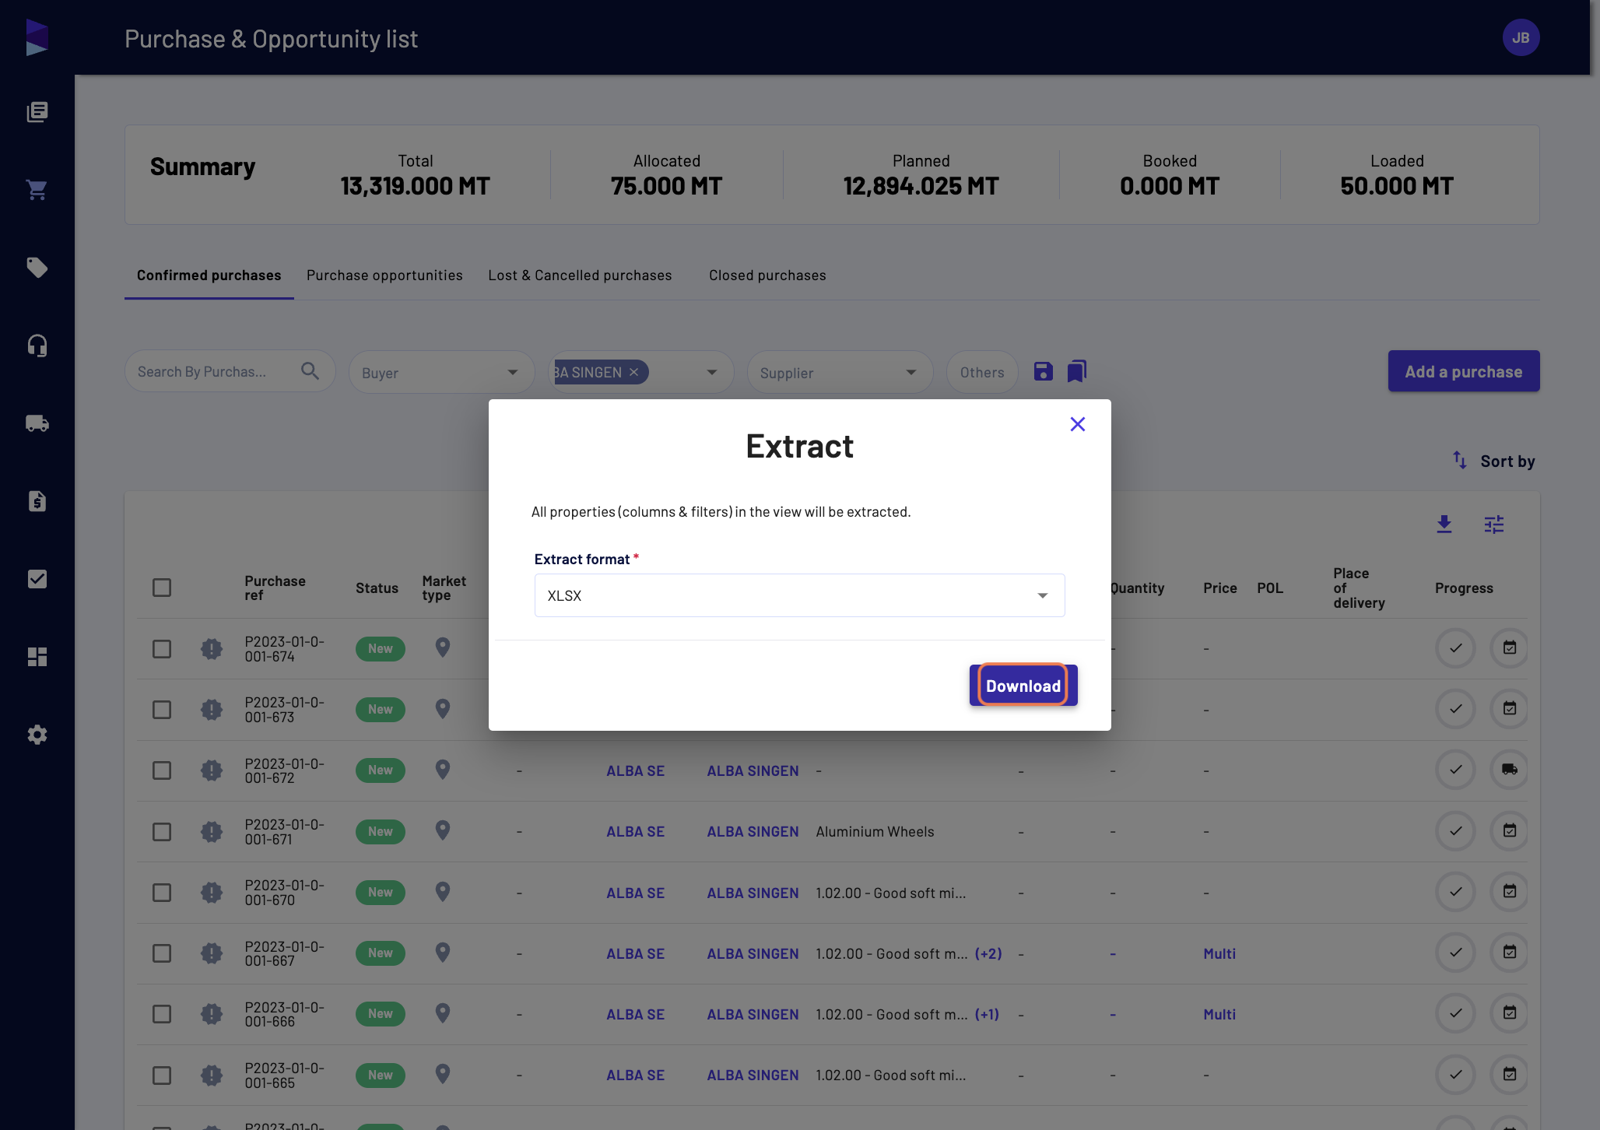
Task: Expand the dropdown containing the SINGEN chip
Action: (x=711, y=372)
